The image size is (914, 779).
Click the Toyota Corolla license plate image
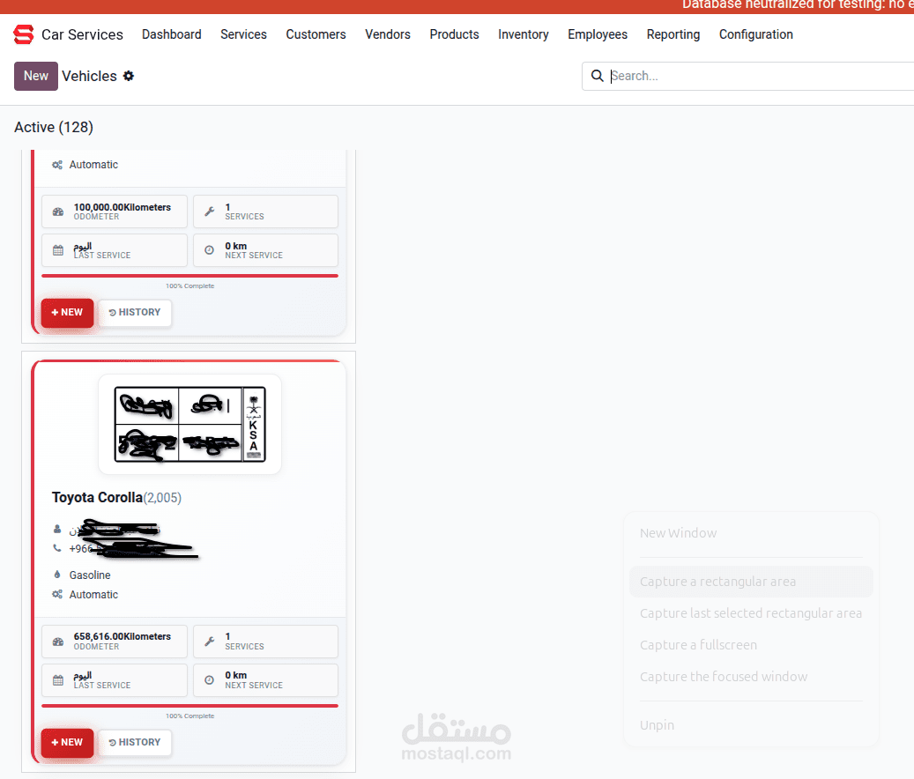190,424
